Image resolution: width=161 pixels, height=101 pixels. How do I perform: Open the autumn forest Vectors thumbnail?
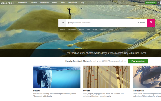click(x=106, y=77)
